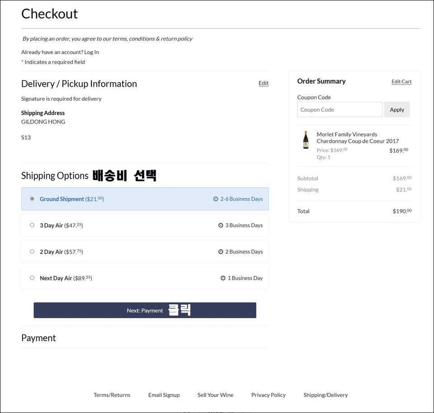The image size is (434, 413).
Task: Open the Shipping/Delivery footer link
Action: coord(325,395)
